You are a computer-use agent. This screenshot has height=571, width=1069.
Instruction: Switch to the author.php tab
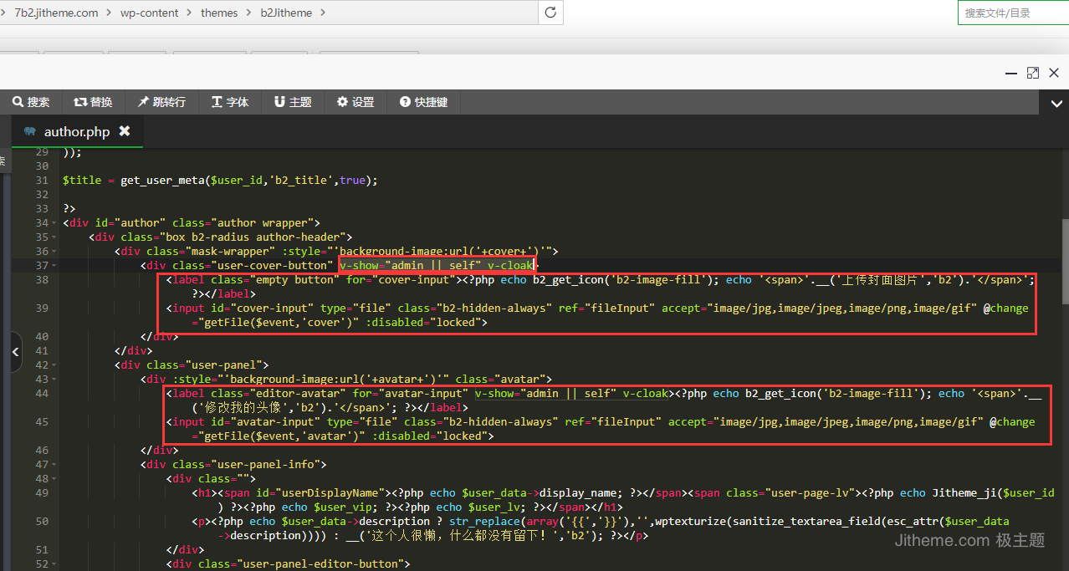coord(76,132)
